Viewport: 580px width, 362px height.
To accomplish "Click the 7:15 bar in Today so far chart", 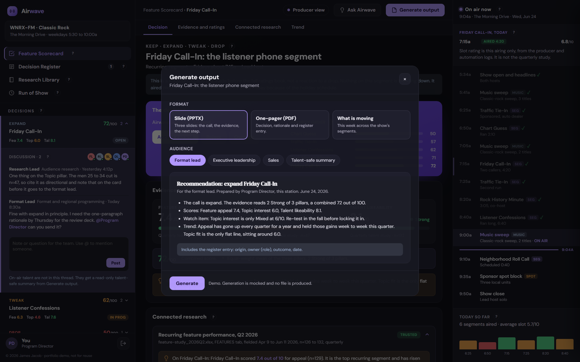I will 506,343.
